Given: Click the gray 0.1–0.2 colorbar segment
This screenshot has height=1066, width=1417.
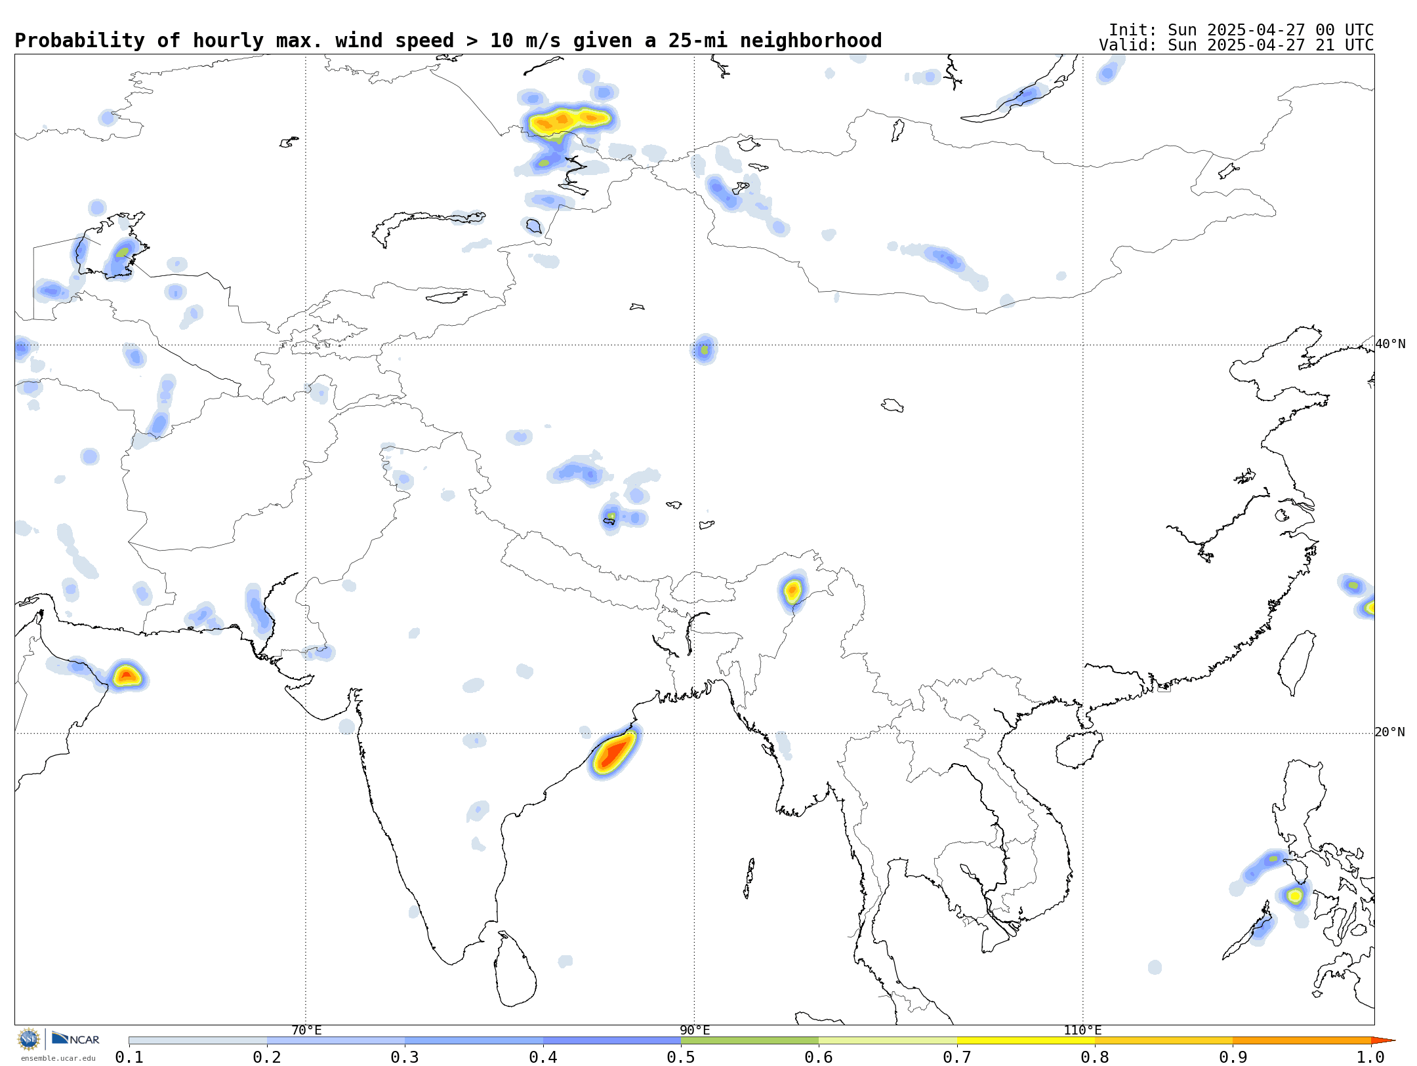Looking at the screenshot, I should pyautogui.click(x=198, y=1040).
